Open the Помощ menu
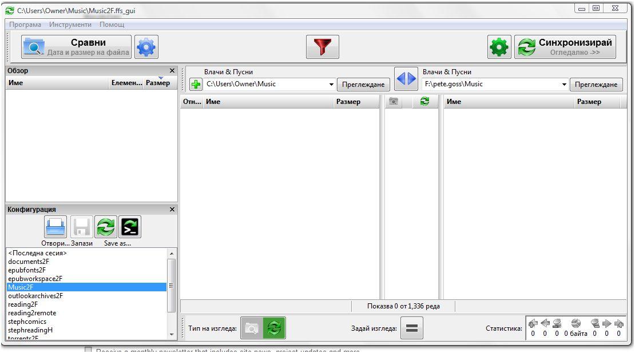 coord(112,25)
